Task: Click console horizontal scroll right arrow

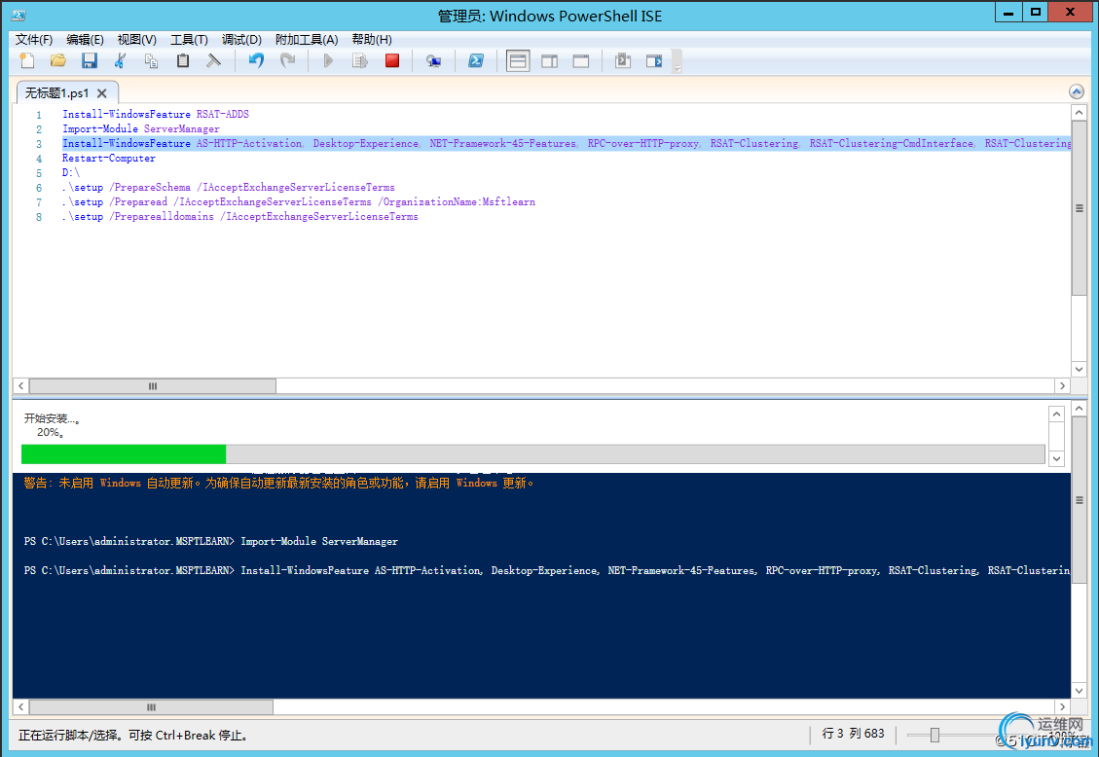Action: [1063, 707]
